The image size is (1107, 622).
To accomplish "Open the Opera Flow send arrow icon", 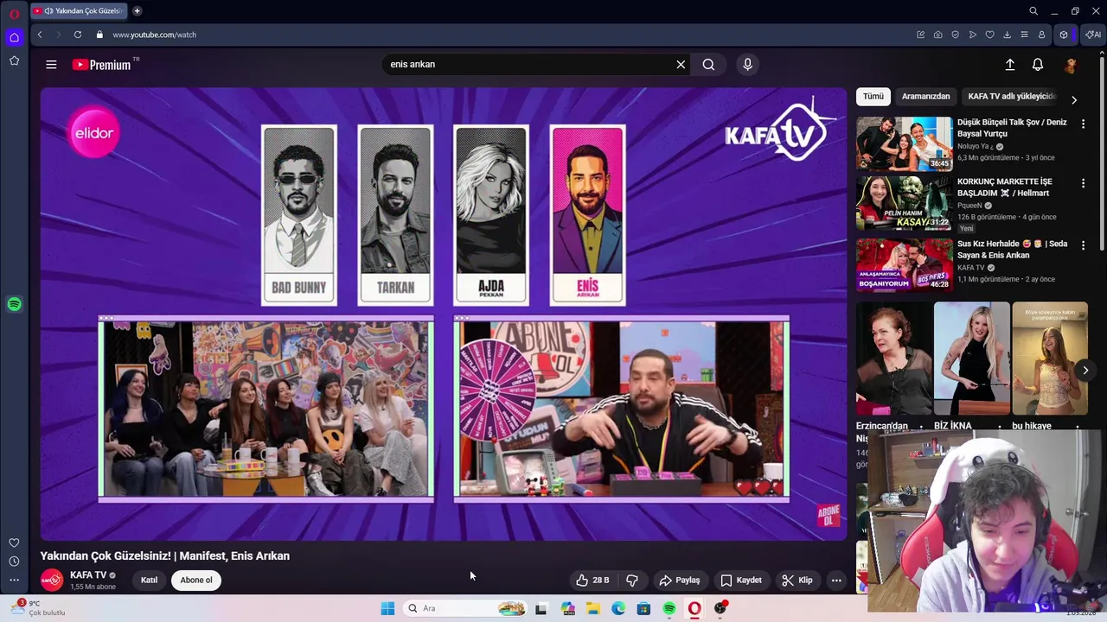I will click(x=973, y=35).
